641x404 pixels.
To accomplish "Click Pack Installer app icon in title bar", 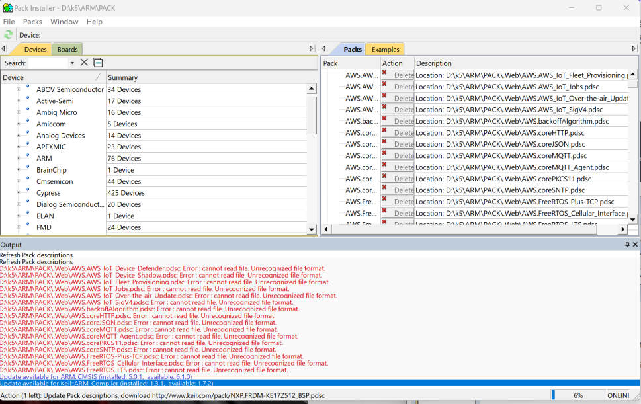I will (x=7, y=7).
